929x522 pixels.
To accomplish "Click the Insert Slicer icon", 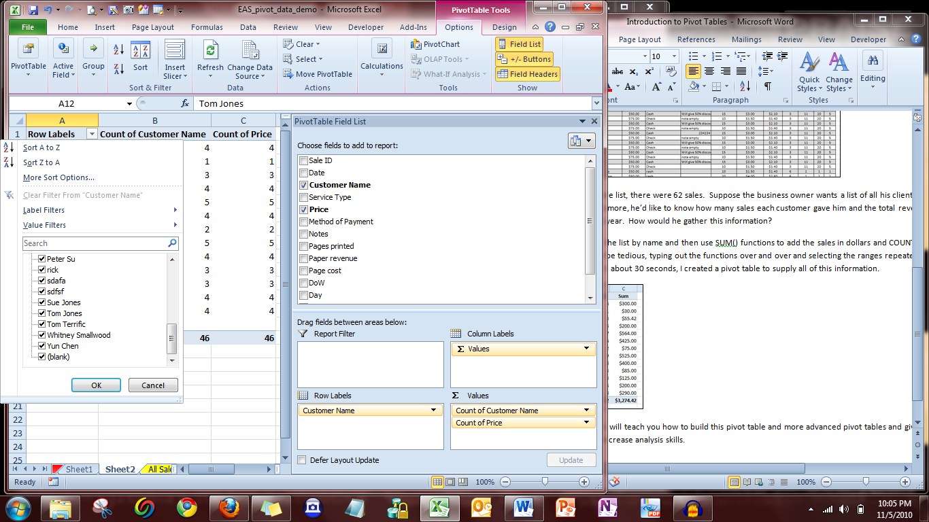I will pyautogui.click(x=175, y=52).
